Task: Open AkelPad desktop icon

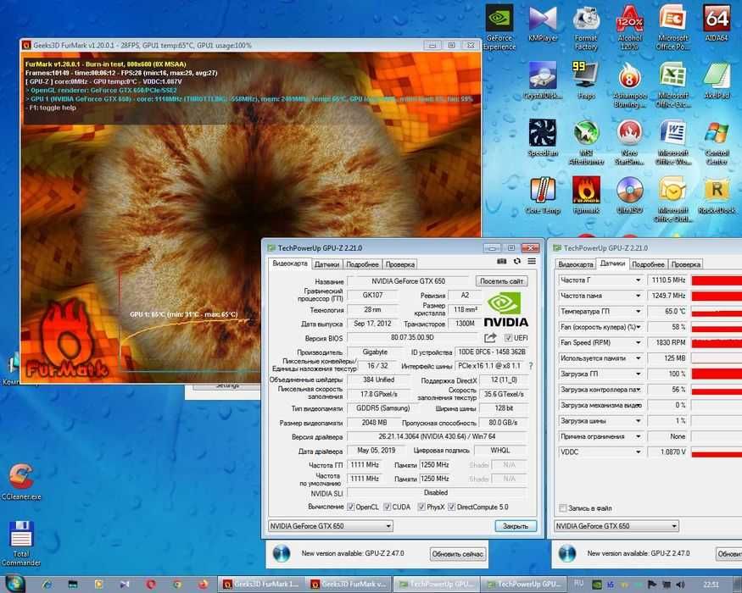Action: pos(717,80)
